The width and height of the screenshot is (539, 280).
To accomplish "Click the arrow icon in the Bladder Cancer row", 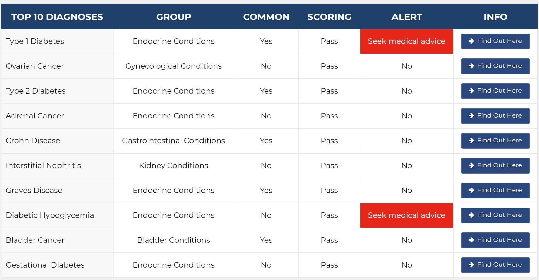I will [471, 240].
